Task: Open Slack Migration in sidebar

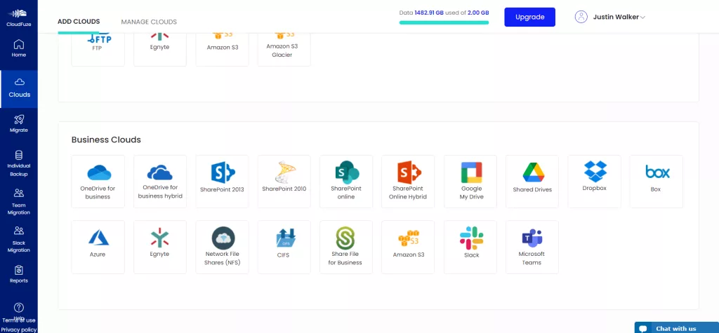Action: (x=19, y=240)
